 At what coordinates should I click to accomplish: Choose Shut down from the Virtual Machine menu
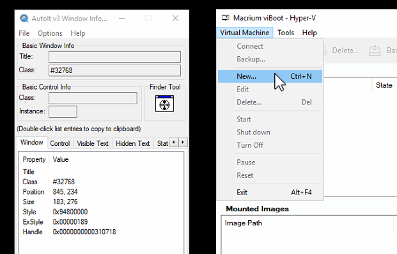coord(270,132)
